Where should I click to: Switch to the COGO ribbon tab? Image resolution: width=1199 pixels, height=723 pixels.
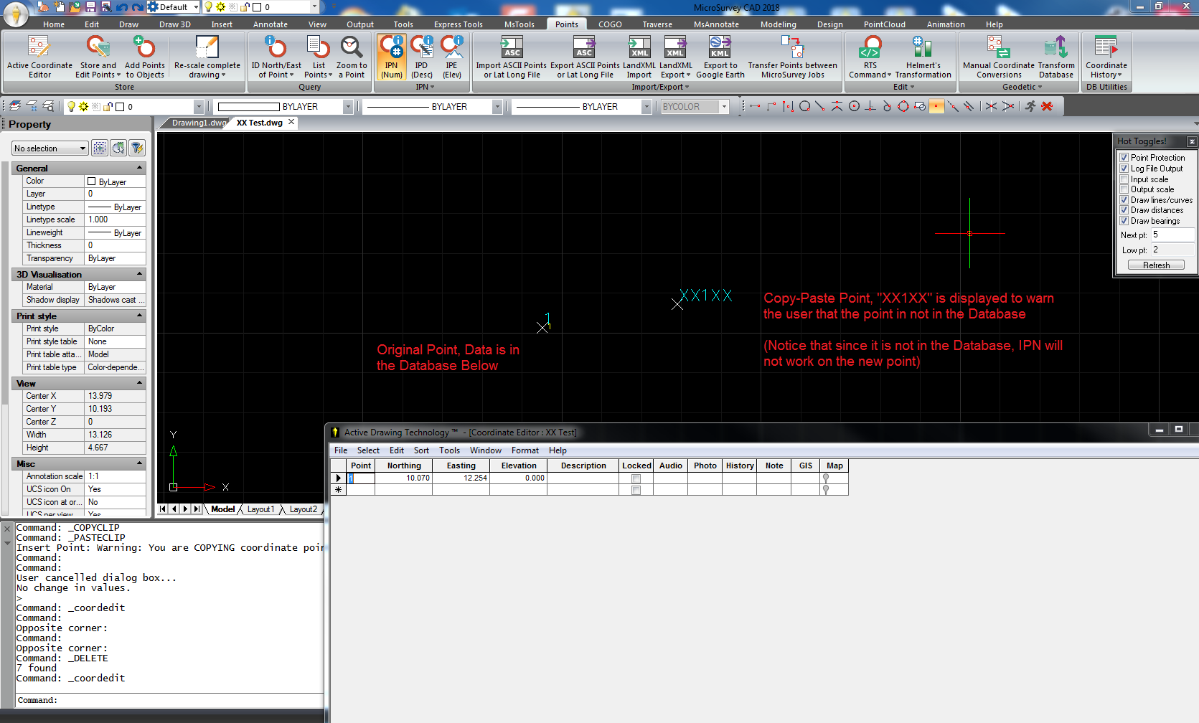pyautogui.click(x=610, y=24)
